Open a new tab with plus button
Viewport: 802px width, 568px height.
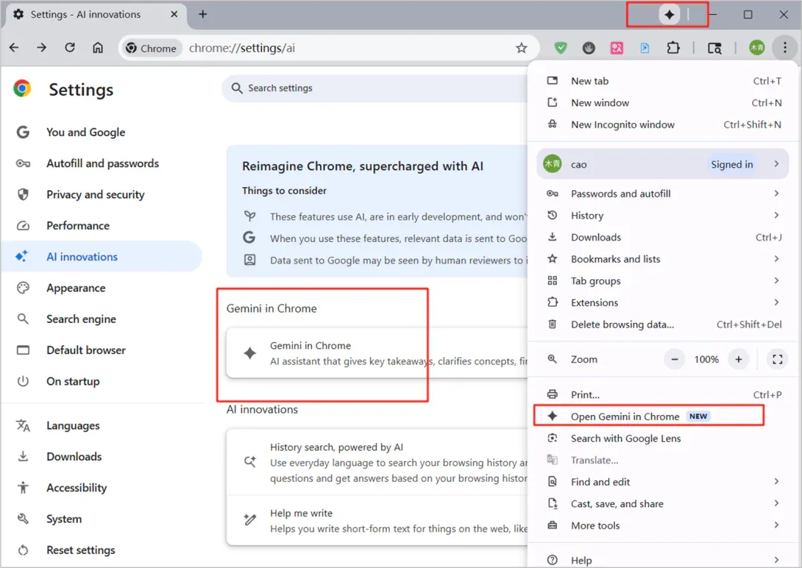[203, 14]
